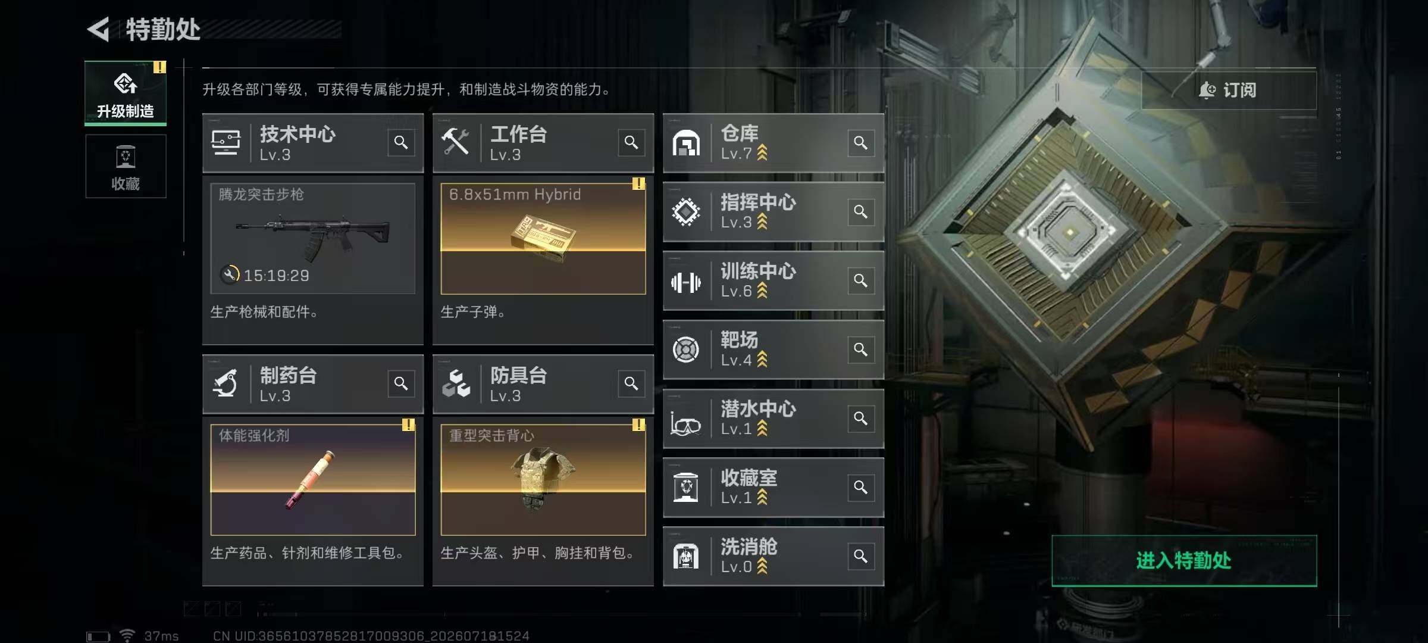
Task: Select the 重型突击背心 armor card
Action: 543,480
